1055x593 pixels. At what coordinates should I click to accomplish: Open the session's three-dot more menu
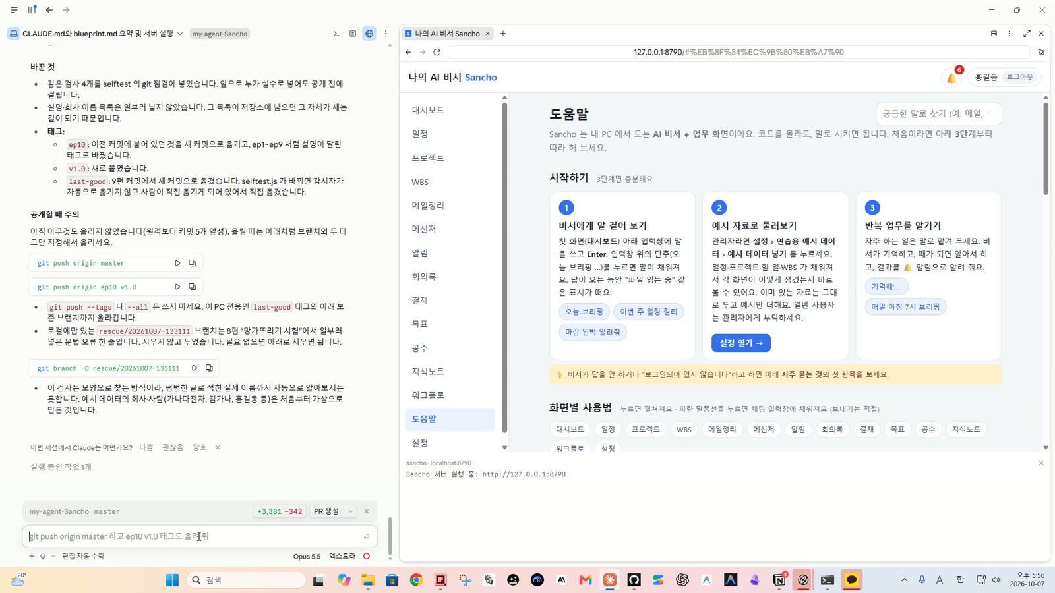pyautogui.click(x=386, y=34)
